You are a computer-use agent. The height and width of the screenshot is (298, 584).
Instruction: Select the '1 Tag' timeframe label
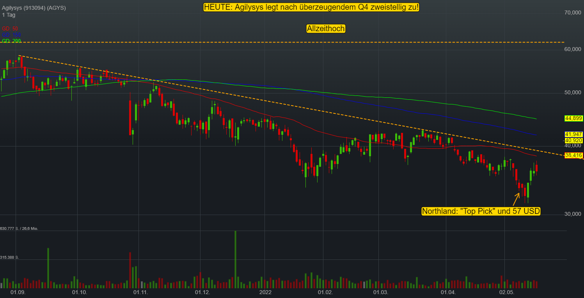click(x=8, y=15)
